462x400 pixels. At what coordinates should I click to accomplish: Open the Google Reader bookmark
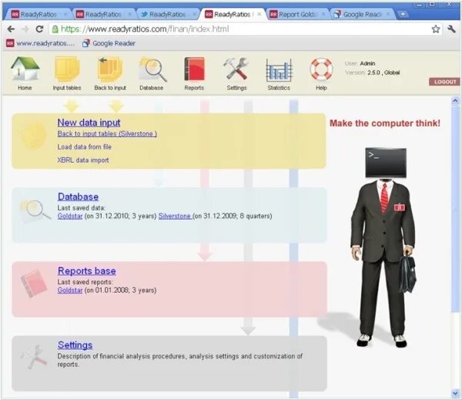[109, 43]
